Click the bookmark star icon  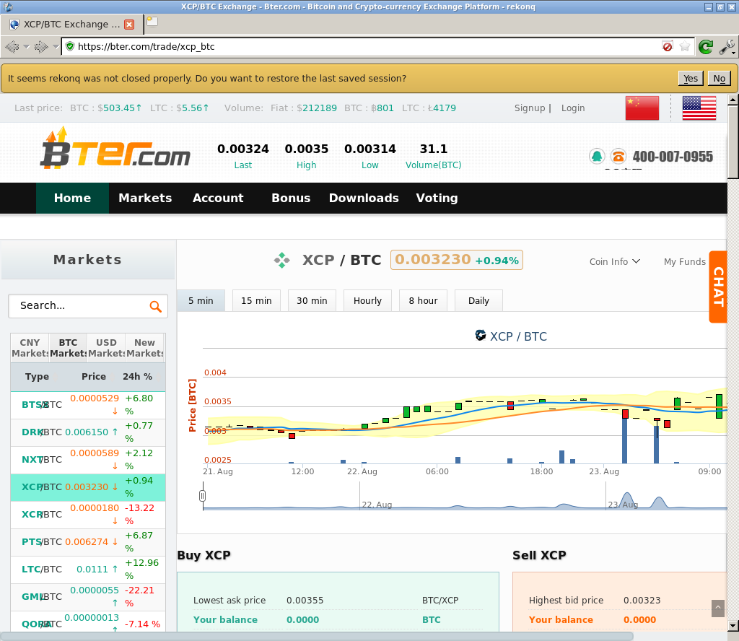point(685,46)
